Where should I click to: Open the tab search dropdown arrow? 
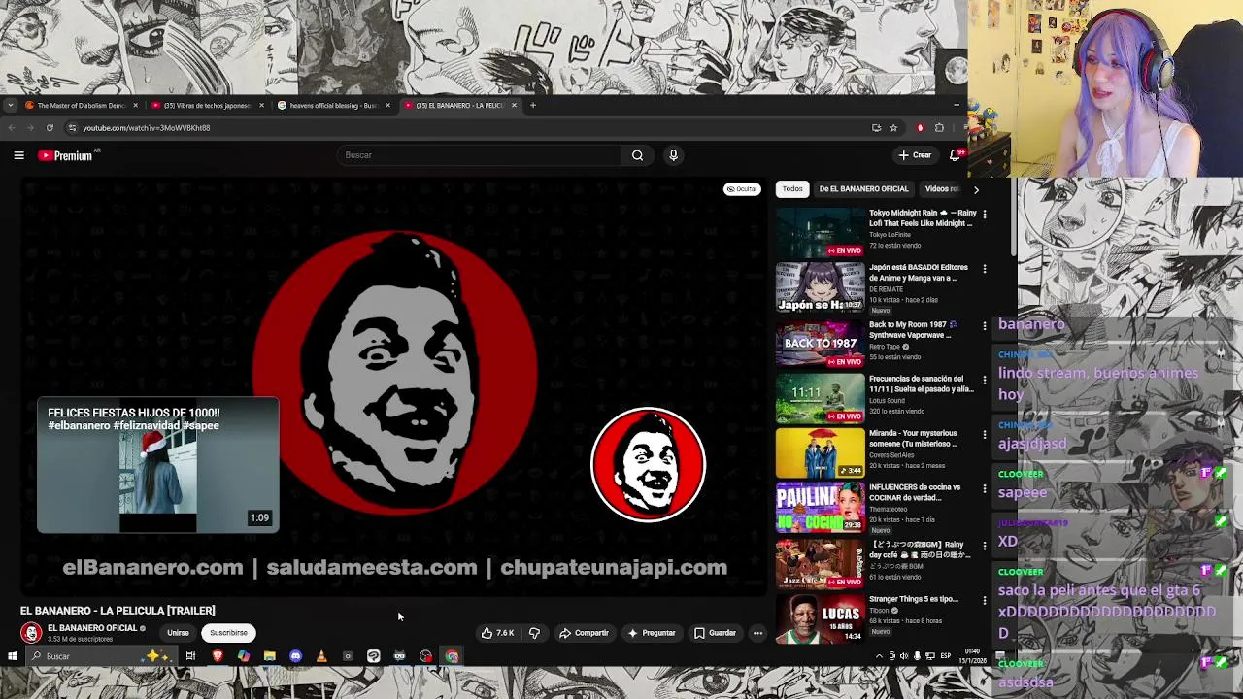[10, 105]
